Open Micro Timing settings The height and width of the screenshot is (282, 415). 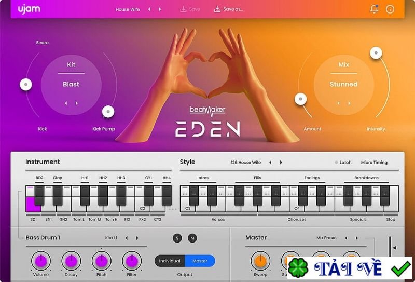(374, 162)
